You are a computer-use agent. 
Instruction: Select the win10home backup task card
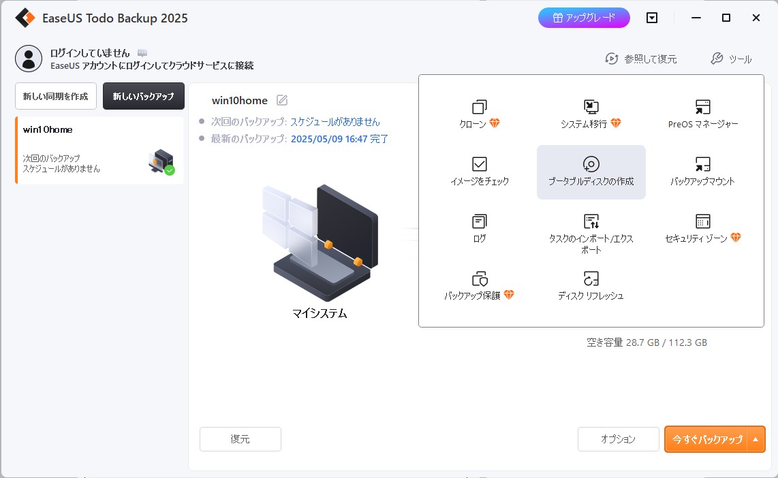(x=99, y=150)
